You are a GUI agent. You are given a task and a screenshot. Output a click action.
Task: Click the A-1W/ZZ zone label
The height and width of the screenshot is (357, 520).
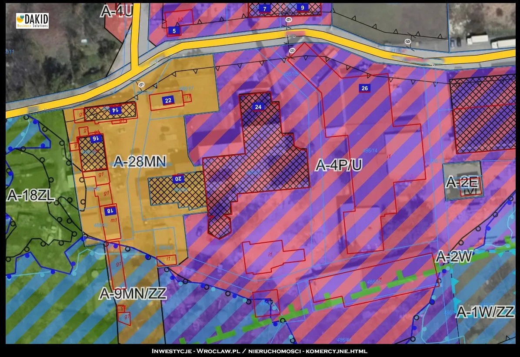[x=486, y=312]
